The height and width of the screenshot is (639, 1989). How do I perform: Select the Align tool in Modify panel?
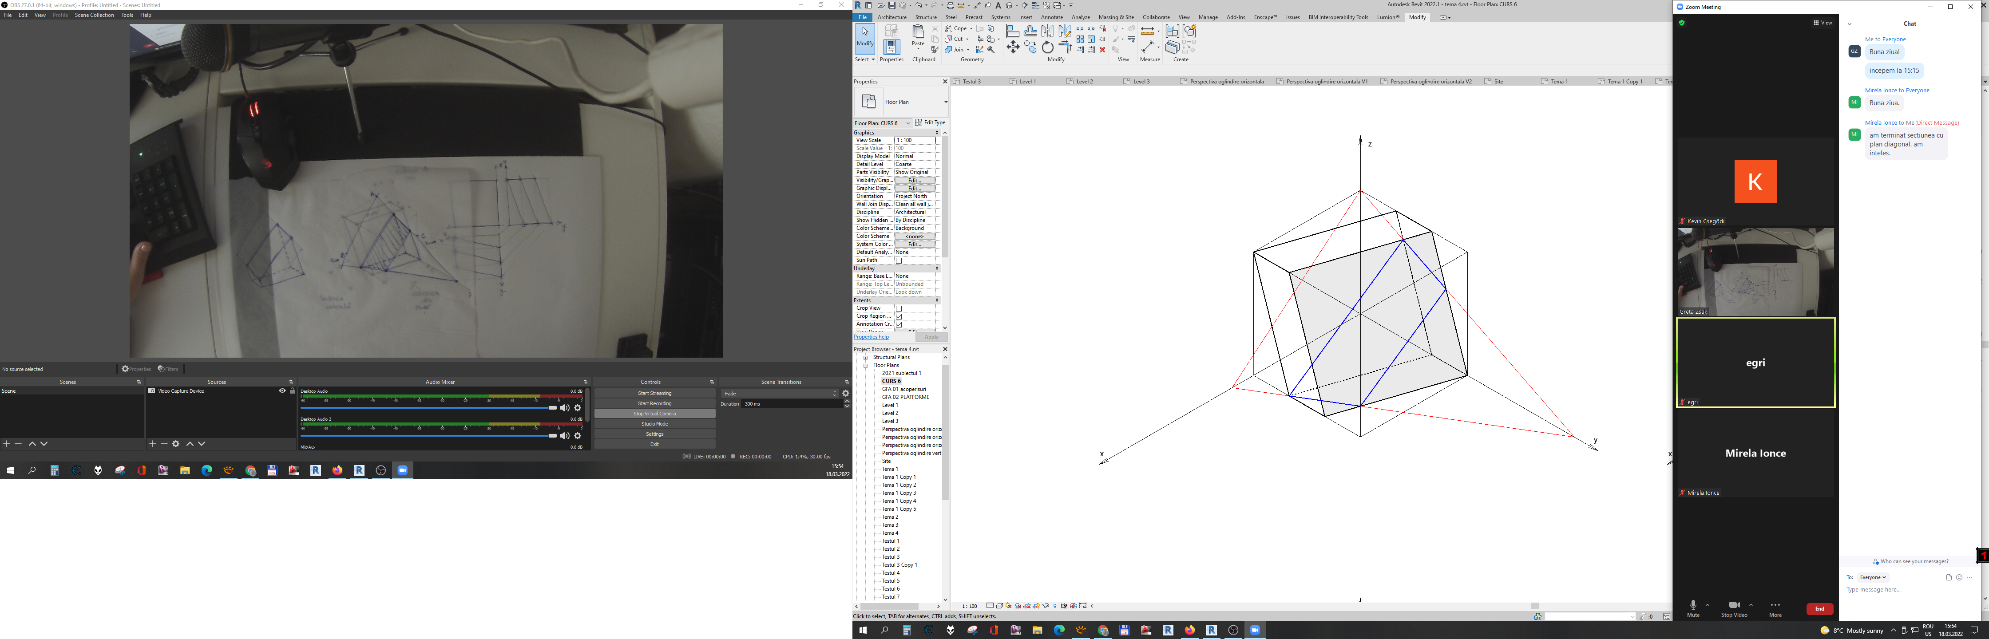(x=1013, y=32)
